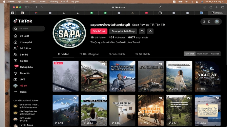The width and height of the screenshot is (227, 127).
Task: Open Đi Vi Vu Đi followed account
Action: 22,119
